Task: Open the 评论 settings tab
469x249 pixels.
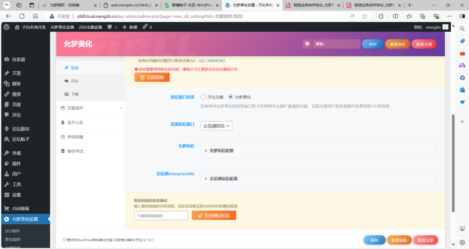Action: coord(75,81)
